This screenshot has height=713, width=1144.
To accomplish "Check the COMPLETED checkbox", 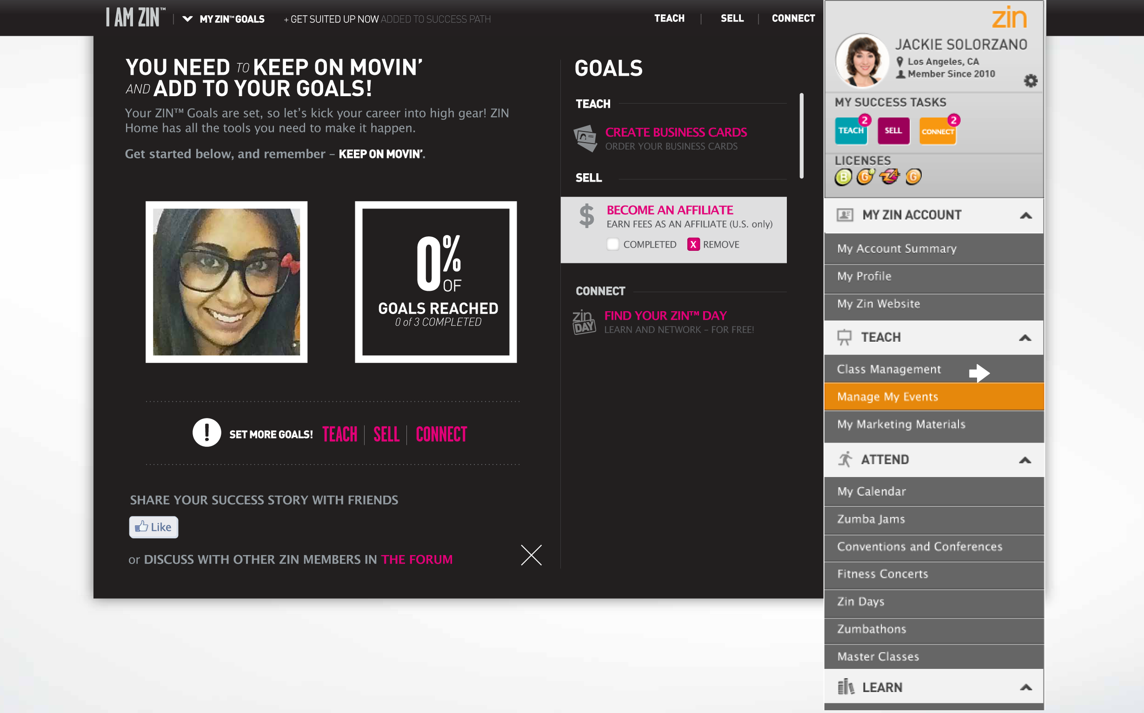I will [612, 244].
